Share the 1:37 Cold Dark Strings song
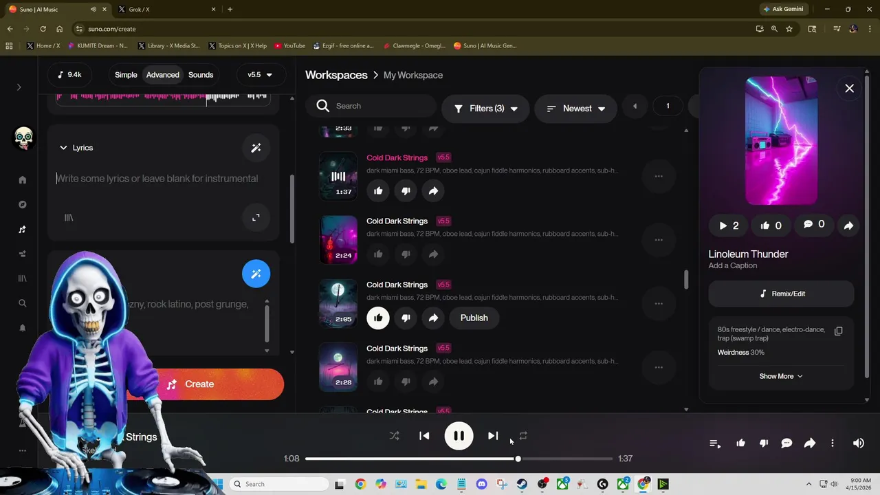This screenshot has height=495, width=880. pyautogui.click(x=433, y=191)
